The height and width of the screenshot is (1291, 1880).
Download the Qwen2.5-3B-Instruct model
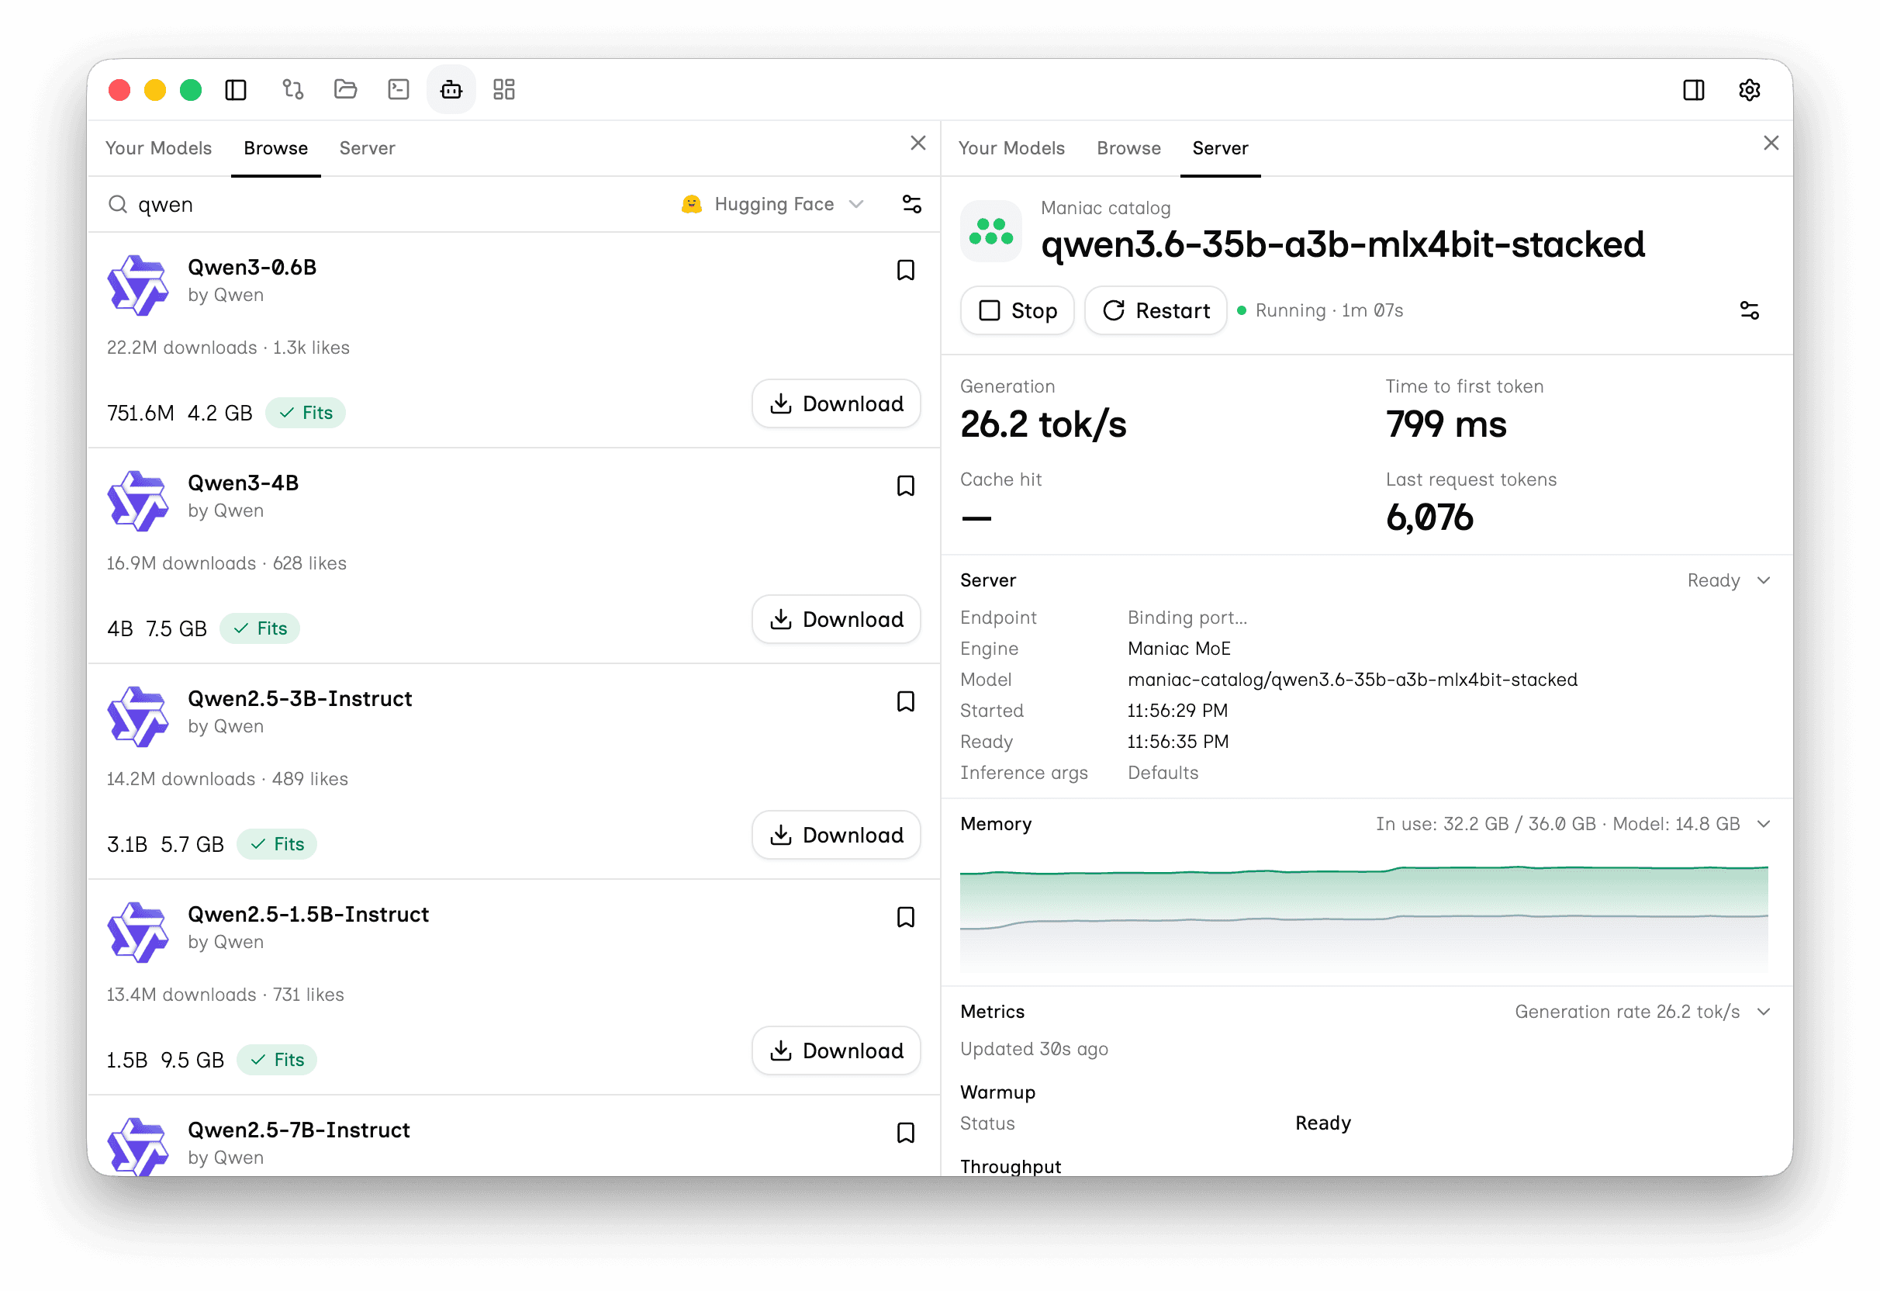point(836,836)
